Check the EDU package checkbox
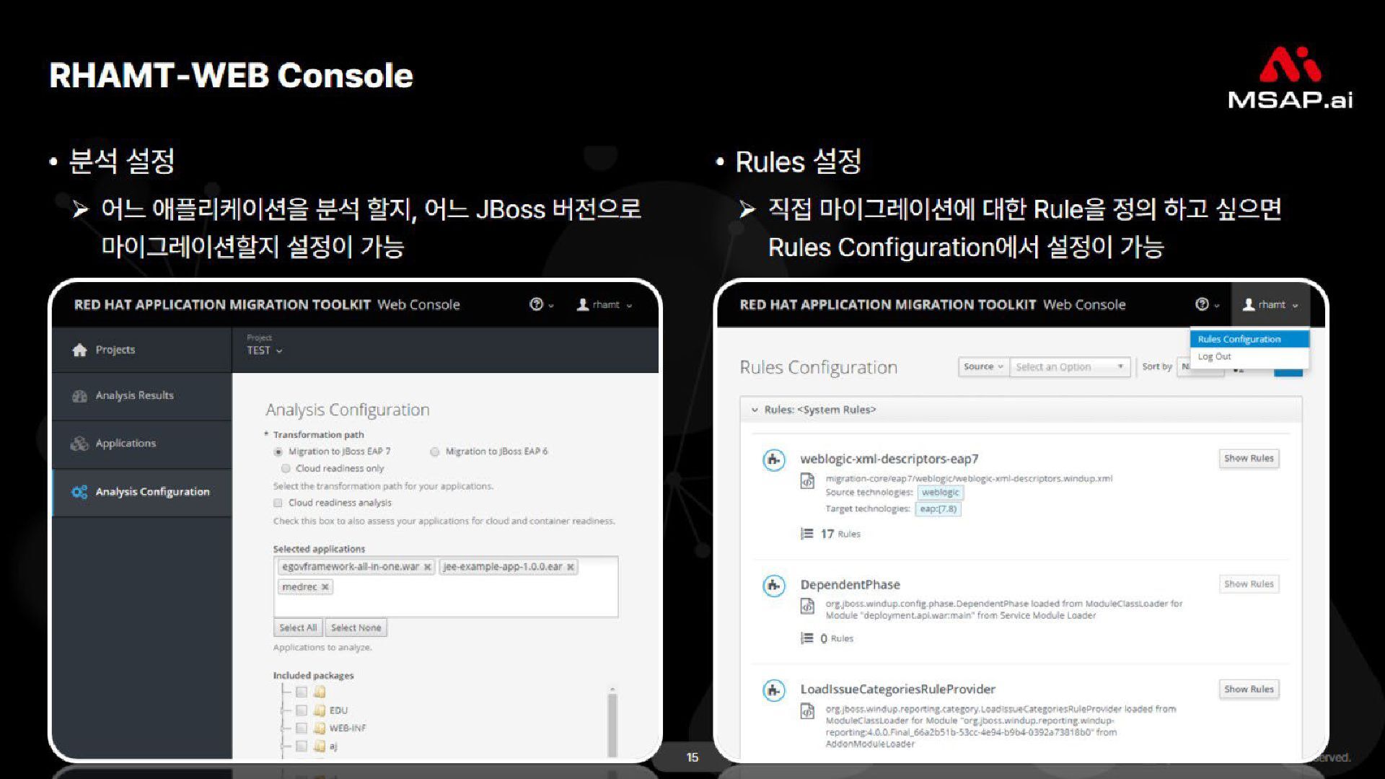Image resolution: width=1385 pixels, height=779 pixels. (302, 710)
